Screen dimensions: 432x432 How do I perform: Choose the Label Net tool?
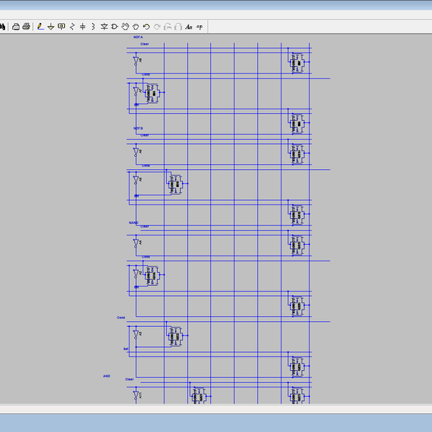[61, 27]
